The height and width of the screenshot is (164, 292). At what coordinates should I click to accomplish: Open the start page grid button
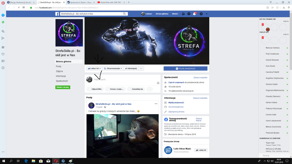(24, 8)
